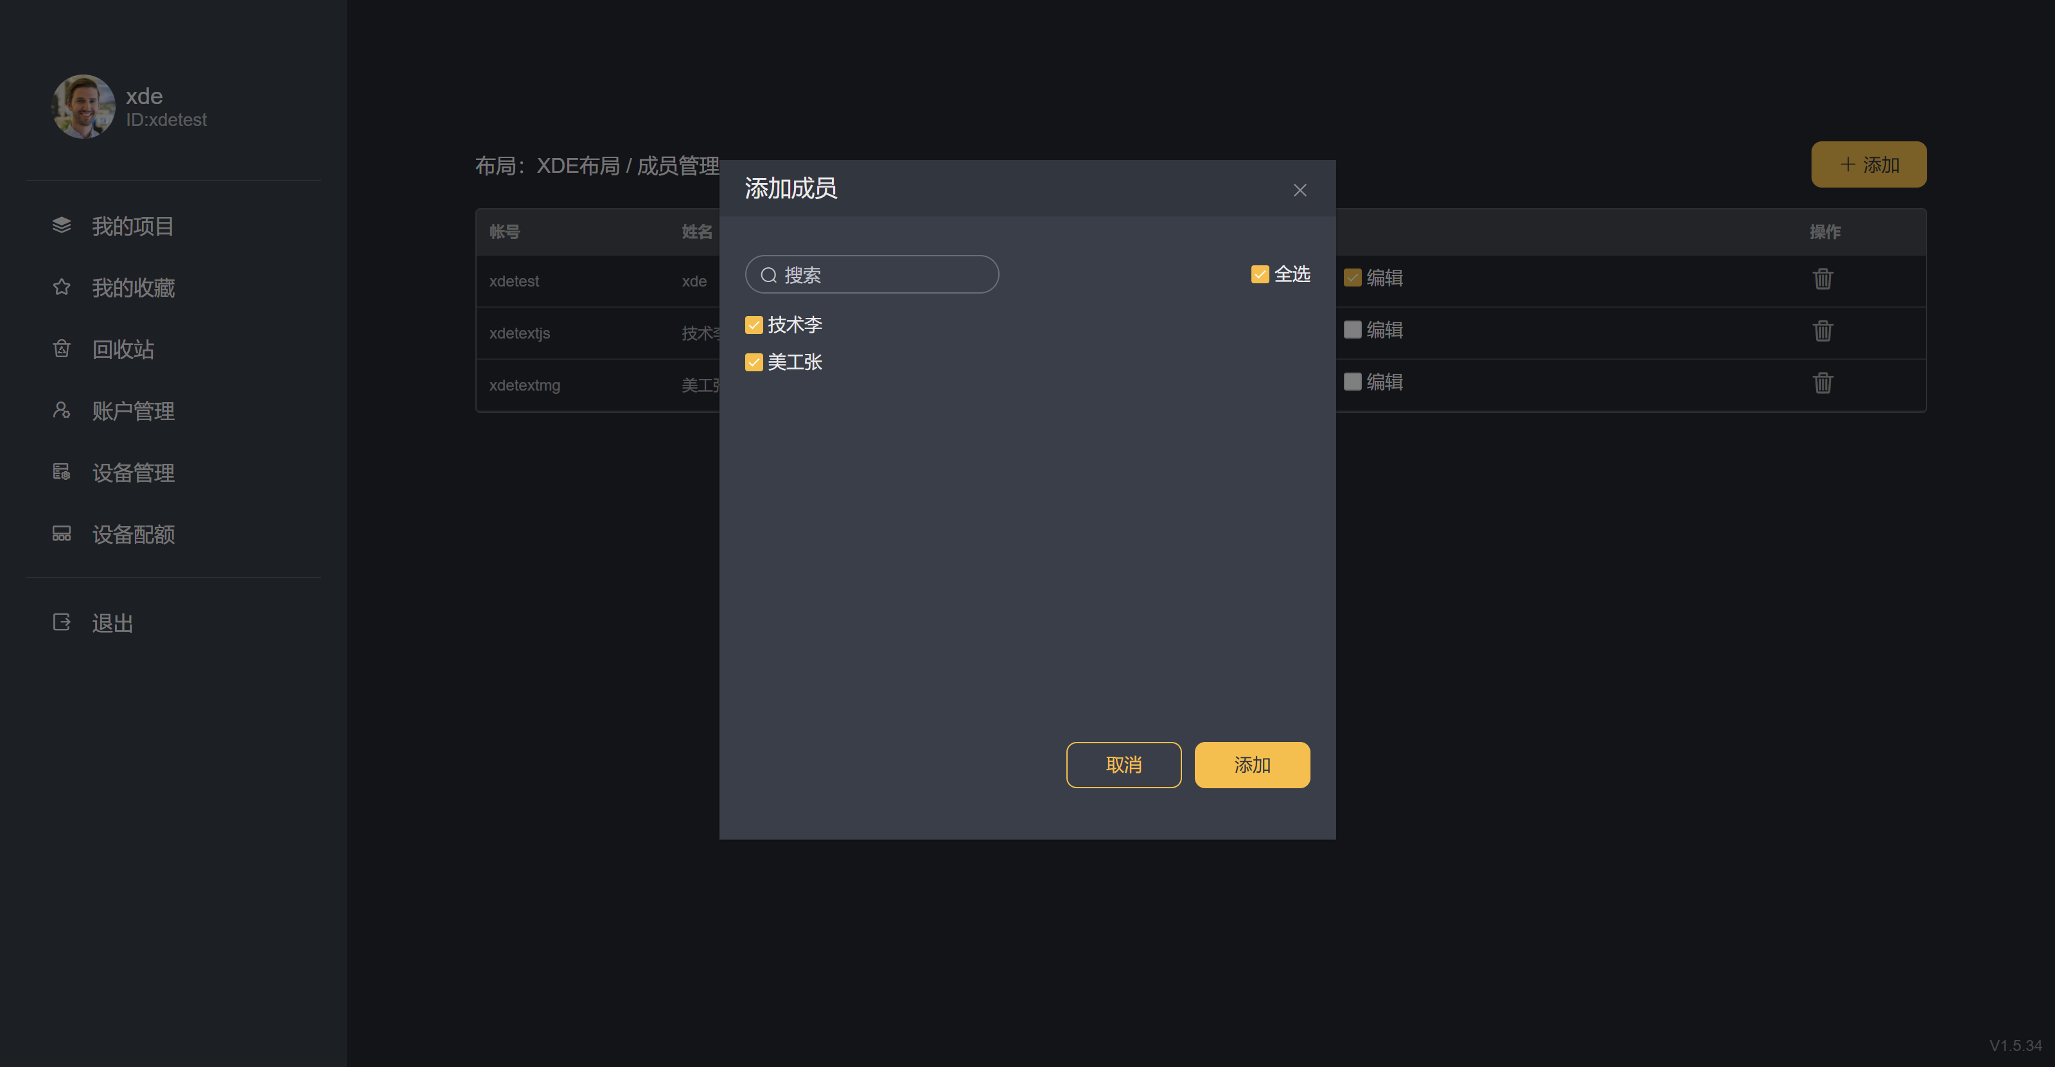
Task: Click the 帐号 column header
Action: [504, 232]
